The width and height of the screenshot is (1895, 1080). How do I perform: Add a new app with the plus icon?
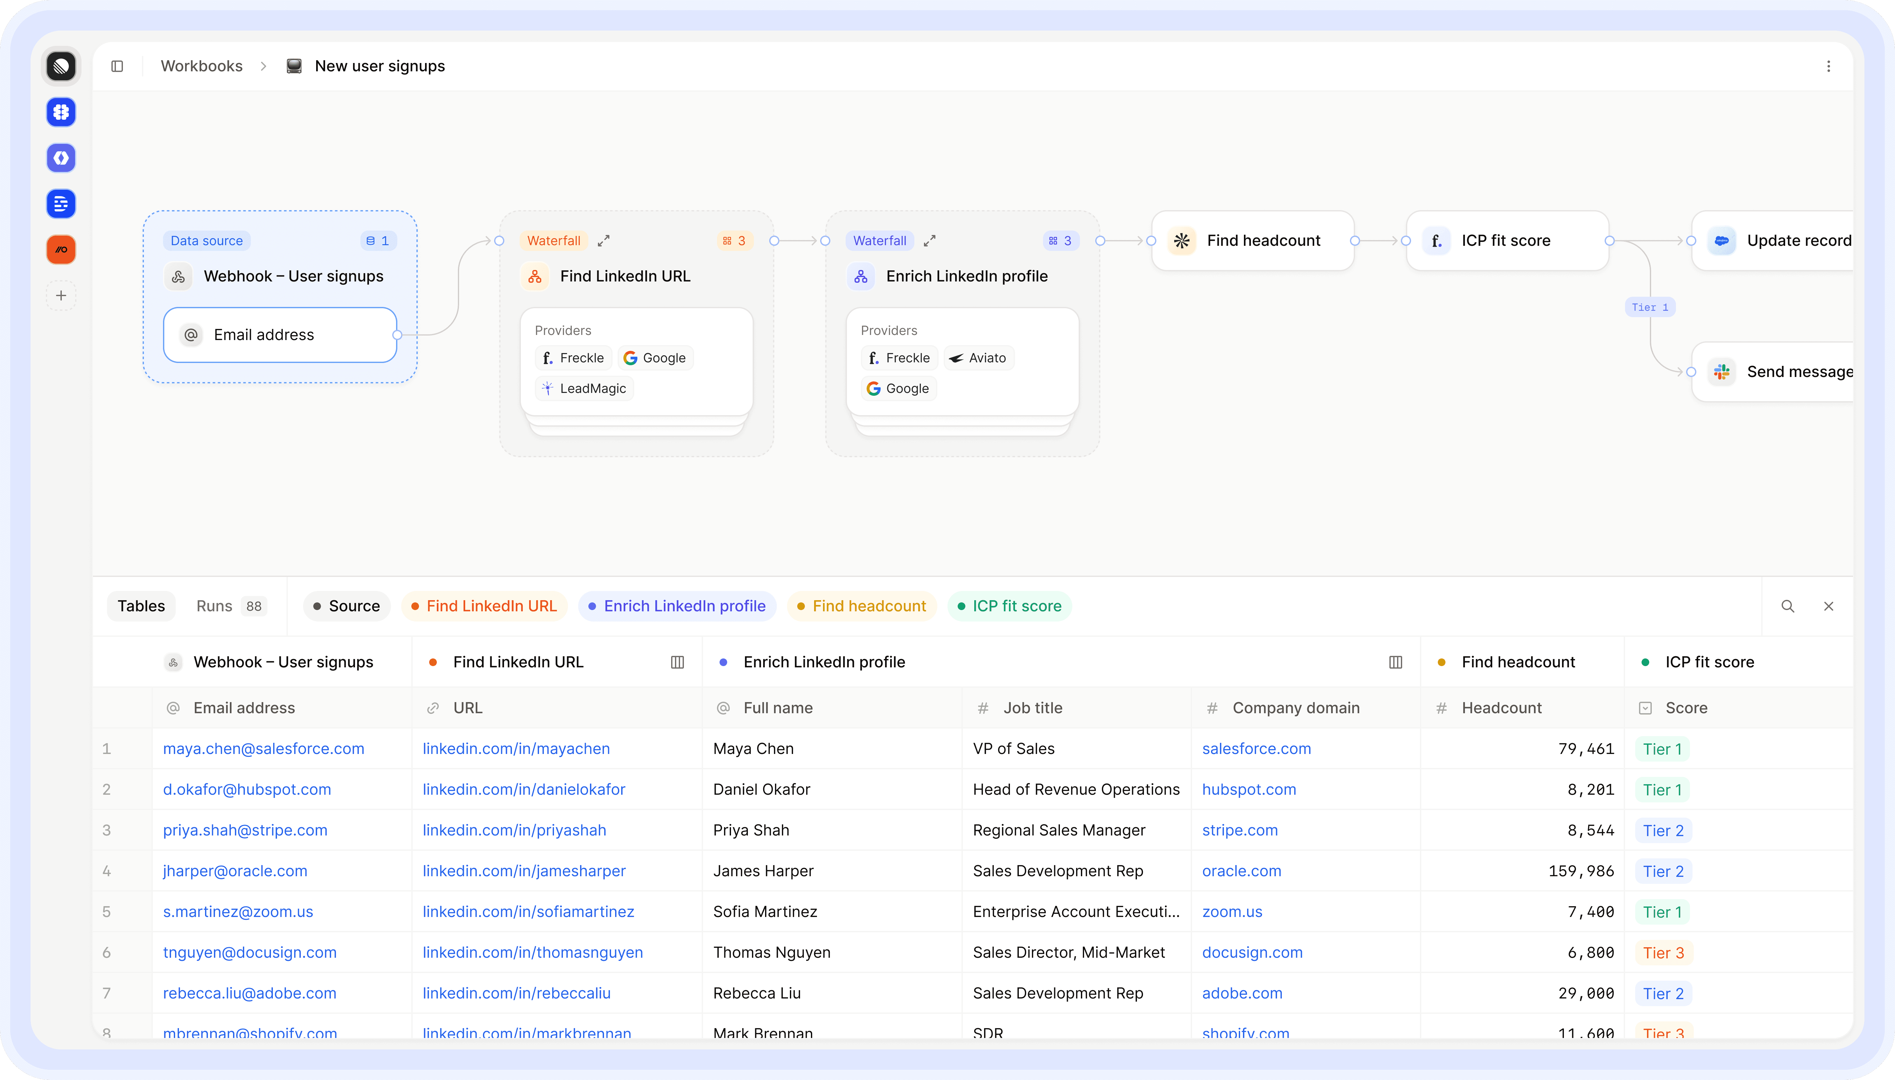(x=61, y=295)
